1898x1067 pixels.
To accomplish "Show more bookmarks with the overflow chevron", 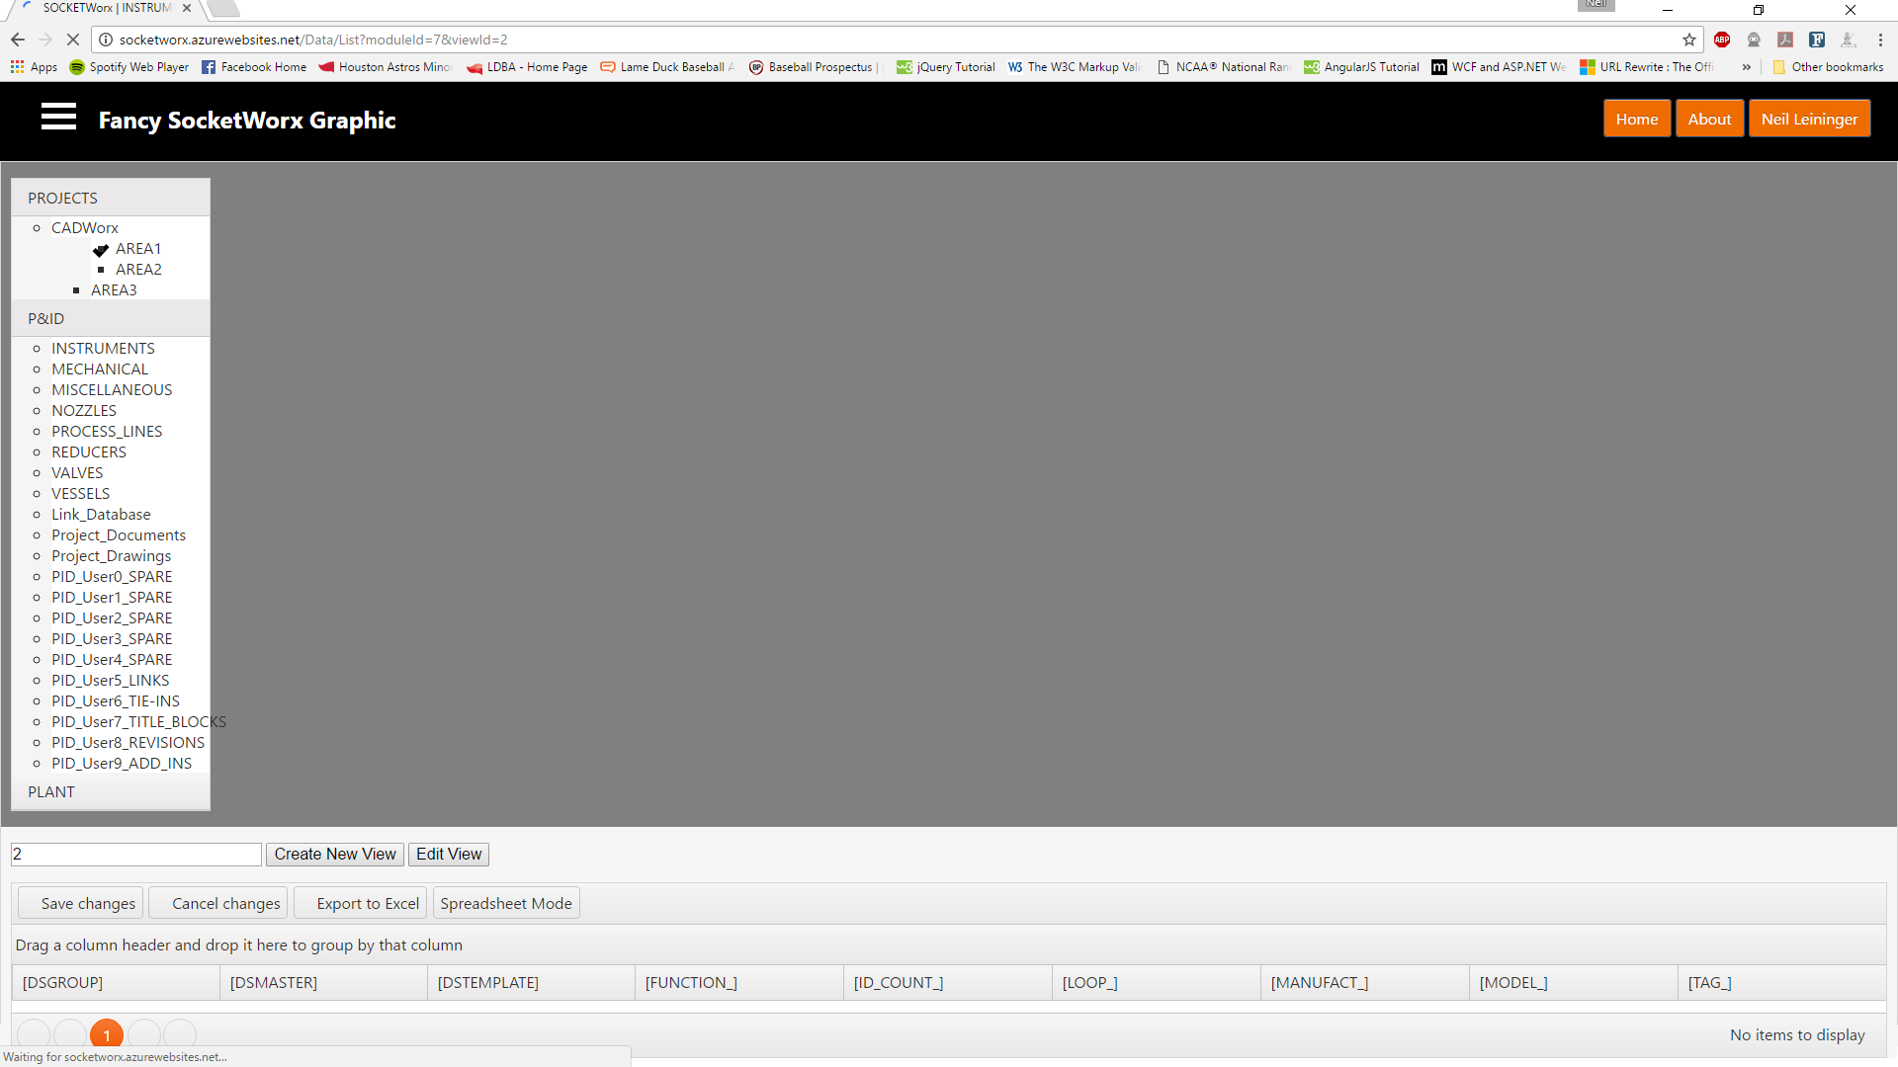I will point(1747,67).
